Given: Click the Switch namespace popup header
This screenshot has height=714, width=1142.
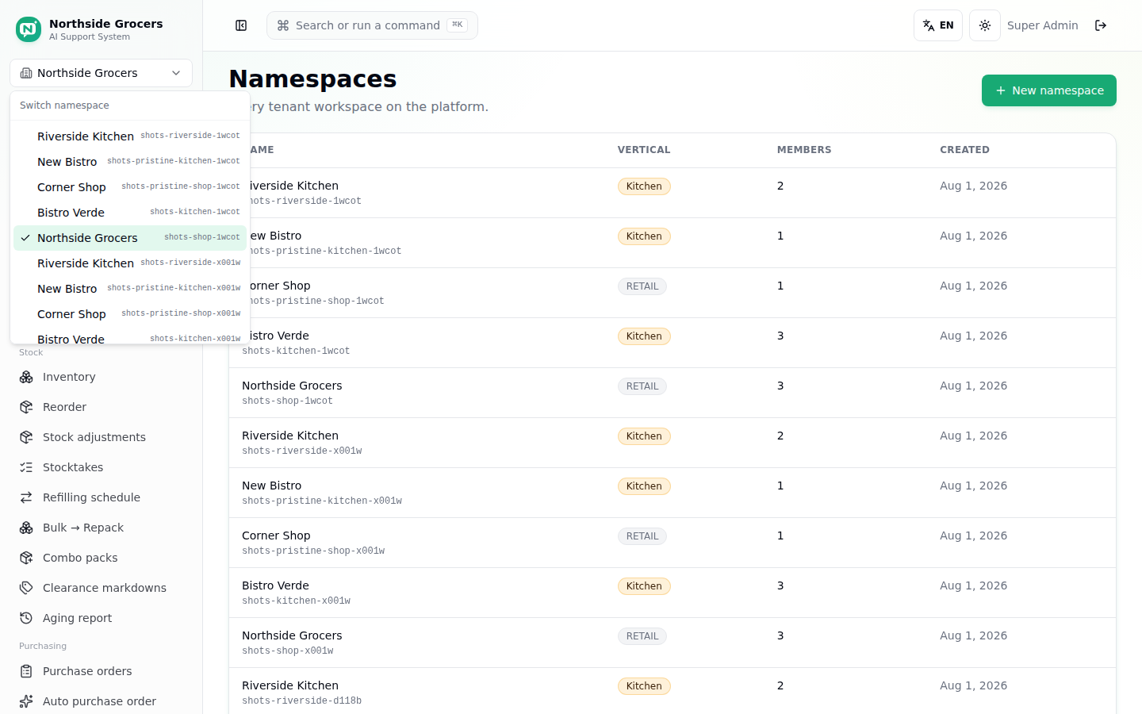Looking at the screenshot, I should pyautogui.click(x=64, y=106).
